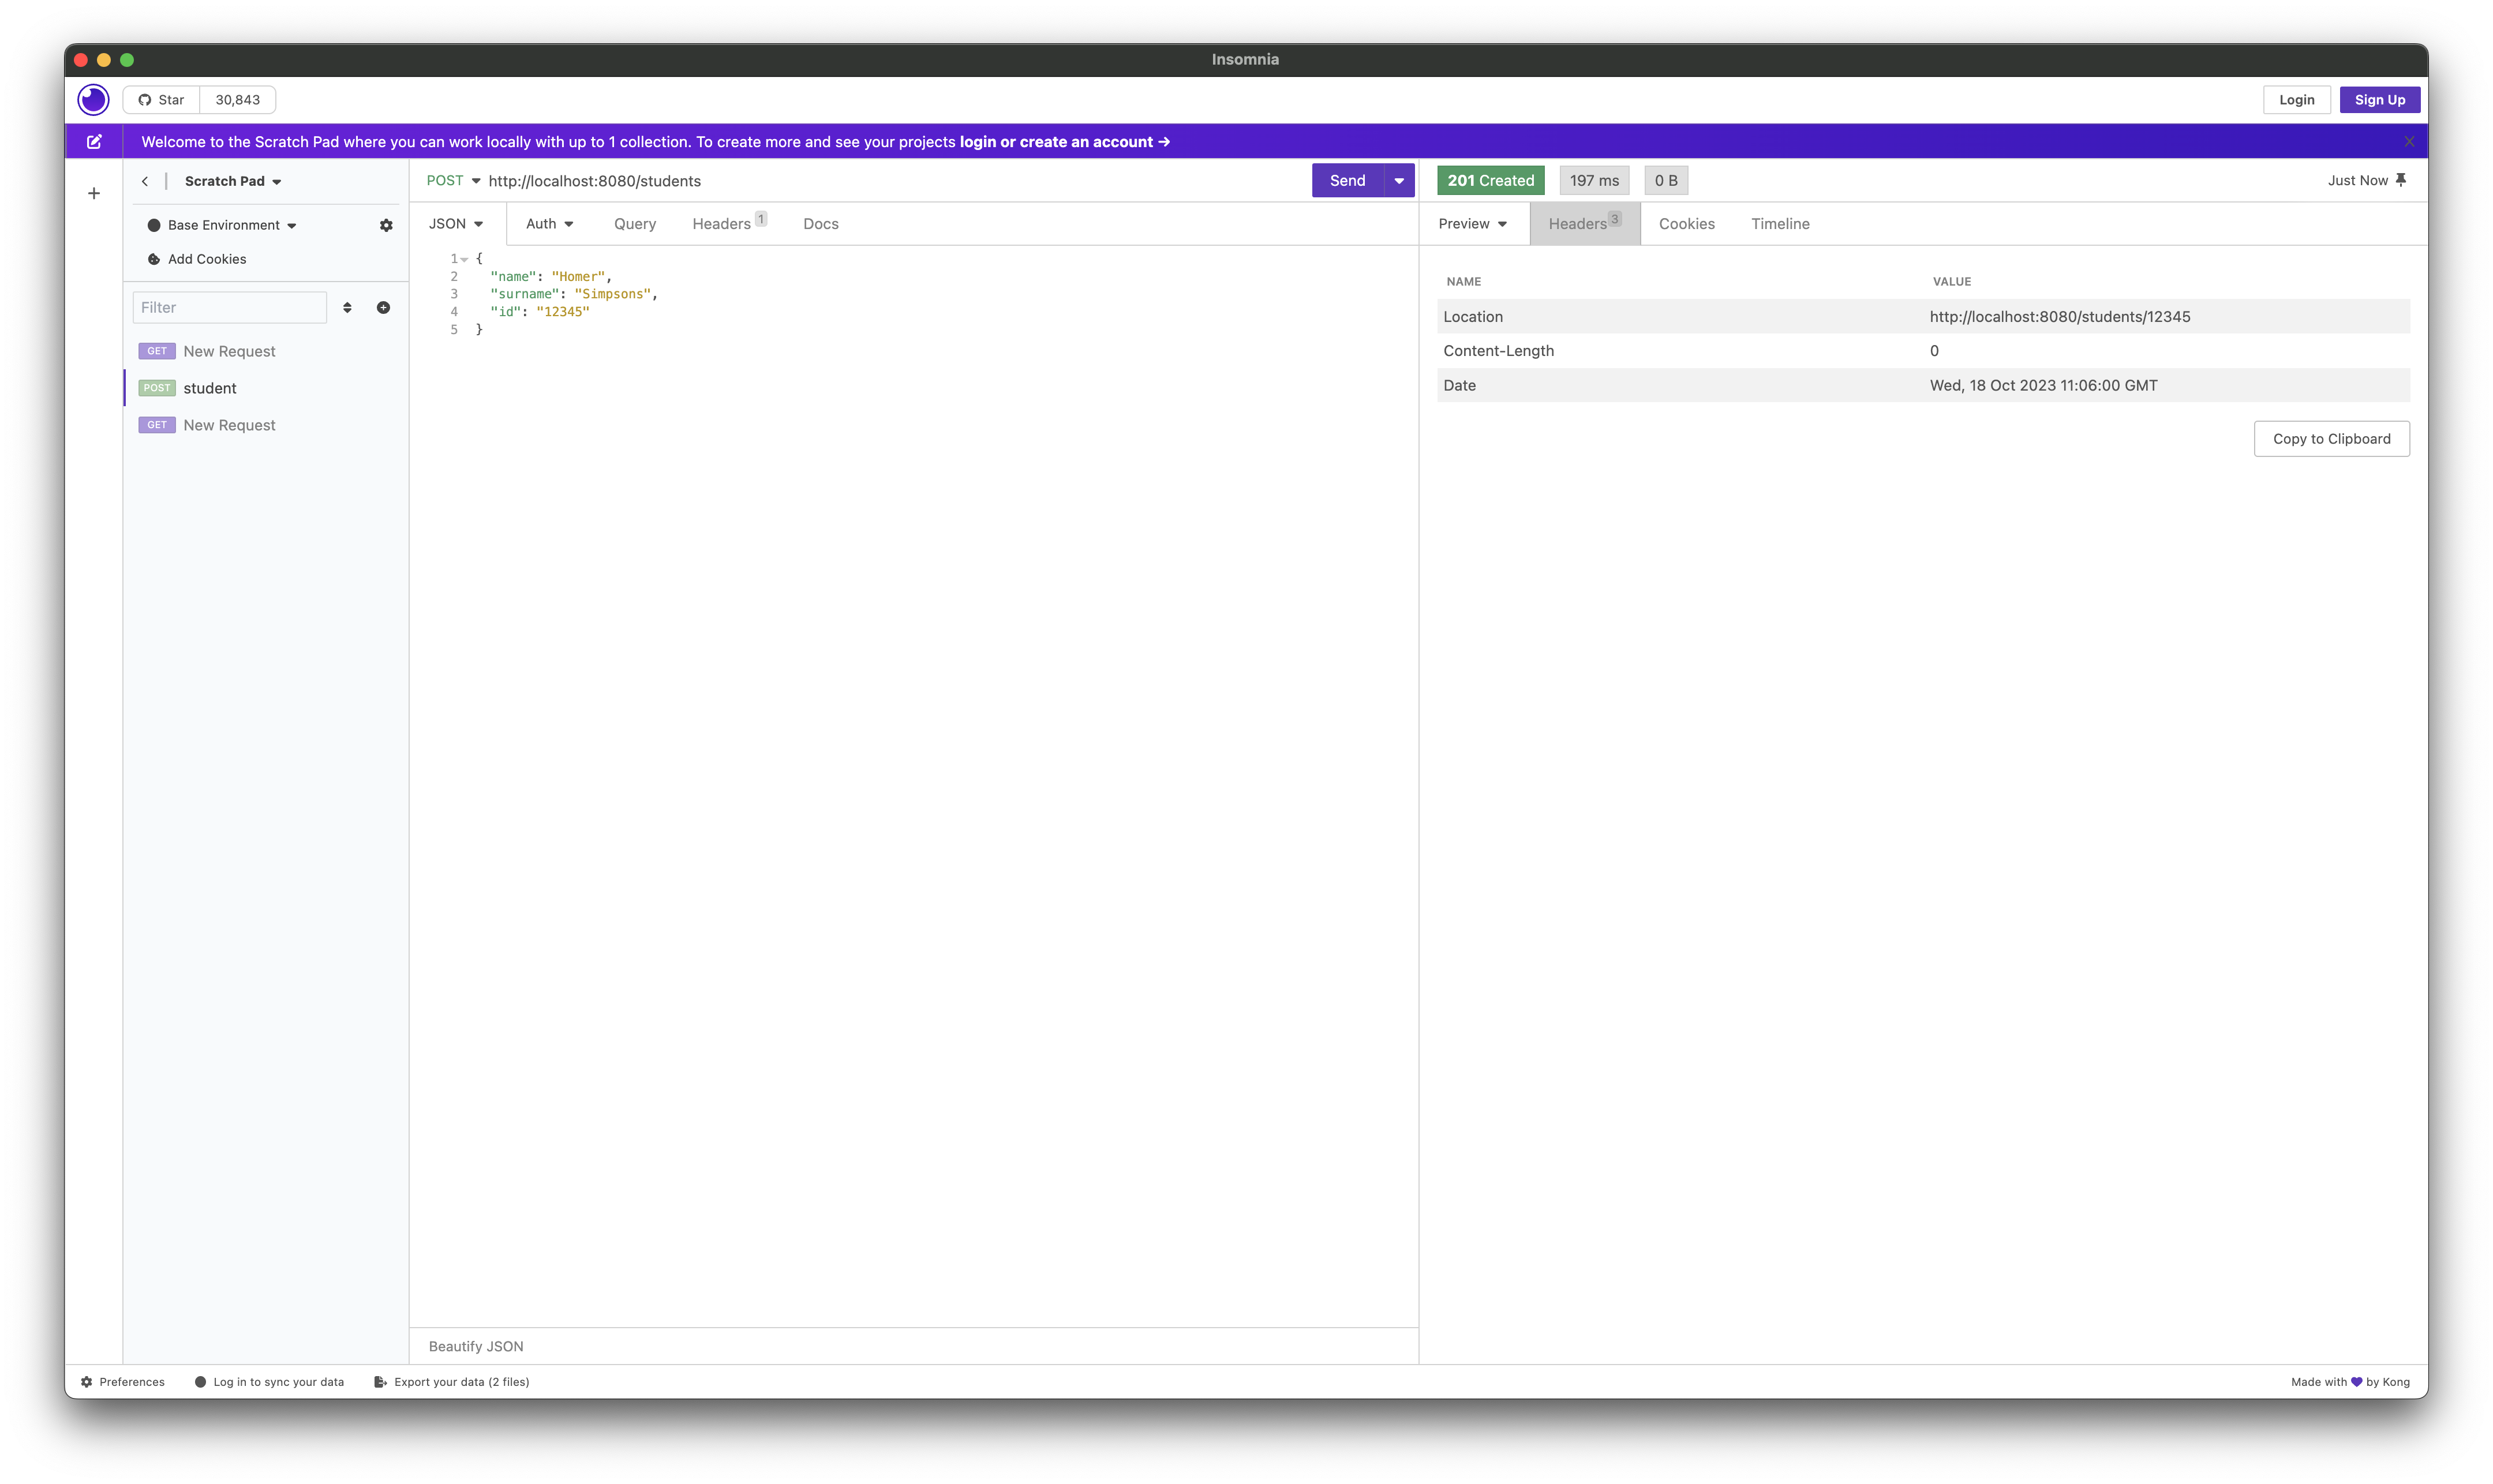Open the Send options dropdown arrow
This screenshot has height=1484, width=2493.
coord(1399,181)
